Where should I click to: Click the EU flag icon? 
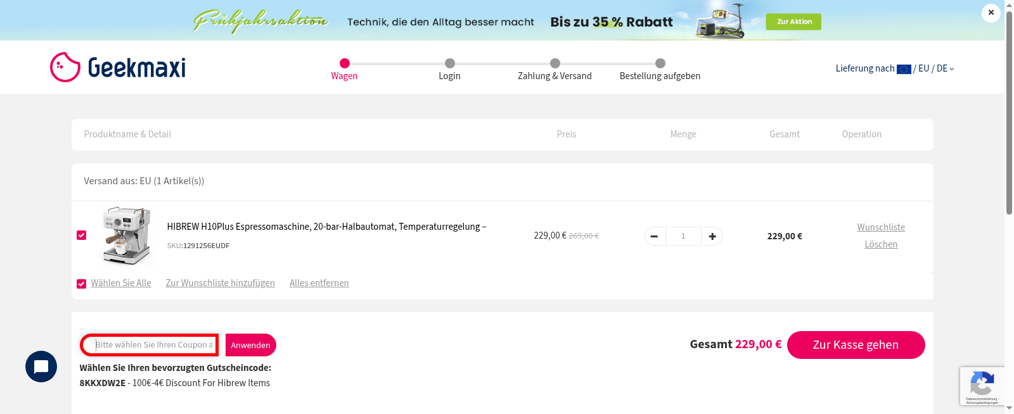tap(904, 69)
